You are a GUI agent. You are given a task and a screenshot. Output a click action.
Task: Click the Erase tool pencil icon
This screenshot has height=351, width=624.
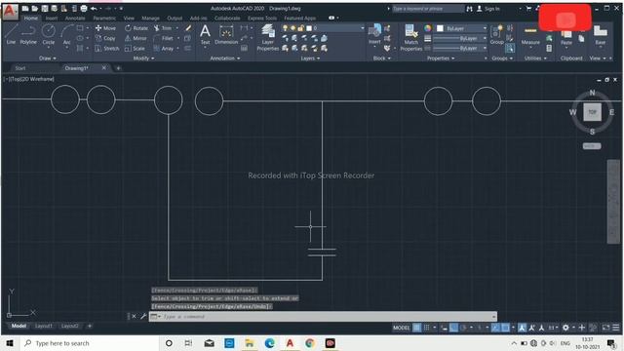[x=188, y=28]
